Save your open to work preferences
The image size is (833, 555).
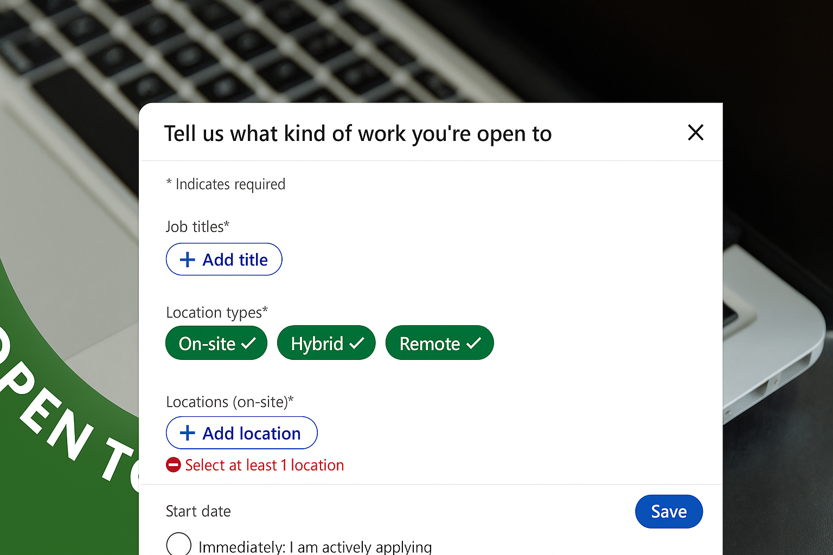click(x=669, y=511)
